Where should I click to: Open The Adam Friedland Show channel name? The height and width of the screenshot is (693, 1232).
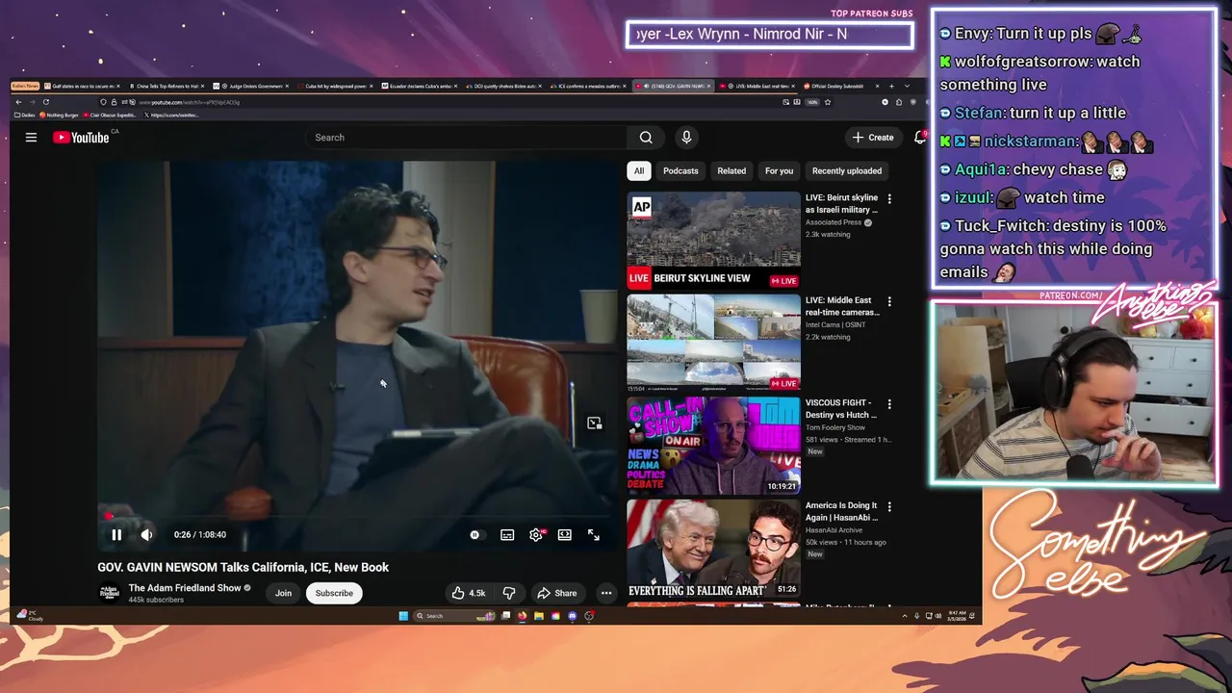tap(185, 588)
